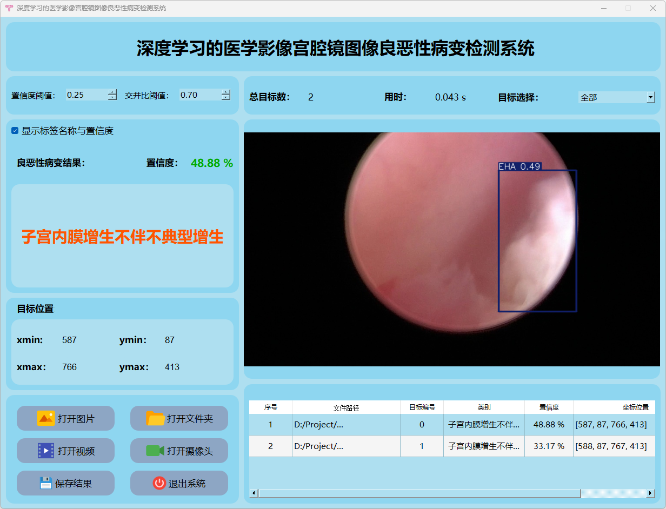Increase the 置信度阈值 with the up arrow
666x509 pixels.
(112, 92)
